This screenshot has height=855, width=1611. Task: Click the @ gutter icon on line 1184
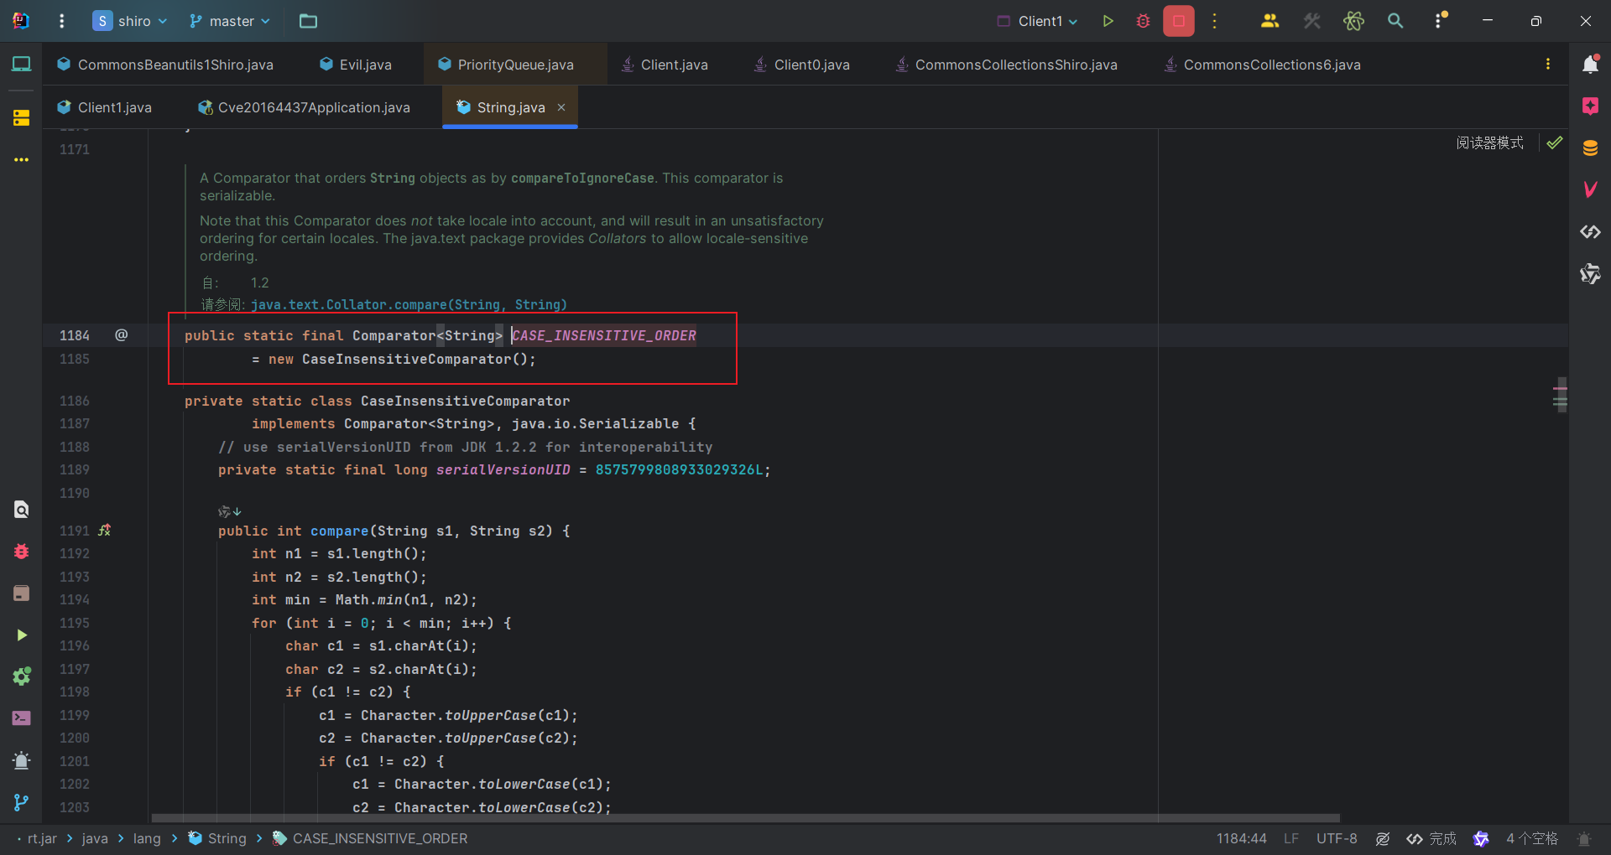122,335
